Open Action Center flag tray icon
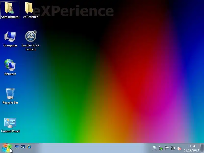Screen dimensions: 204x153 167,148
